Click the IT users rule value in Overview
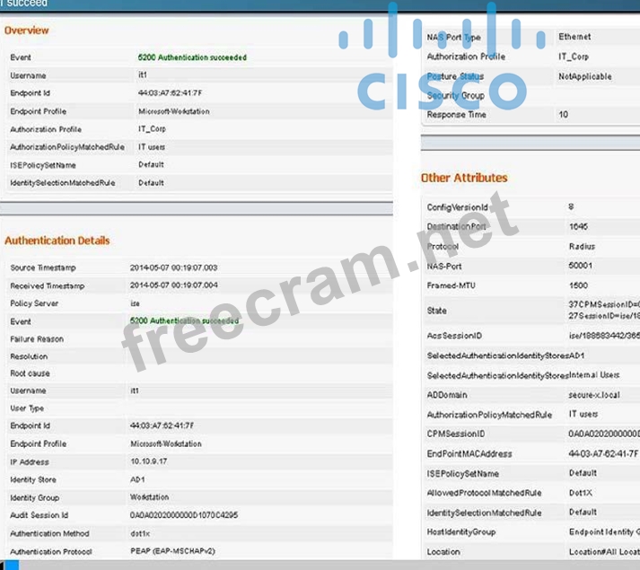The height and width of the screenshot is (570, 640). click(152, 147)
